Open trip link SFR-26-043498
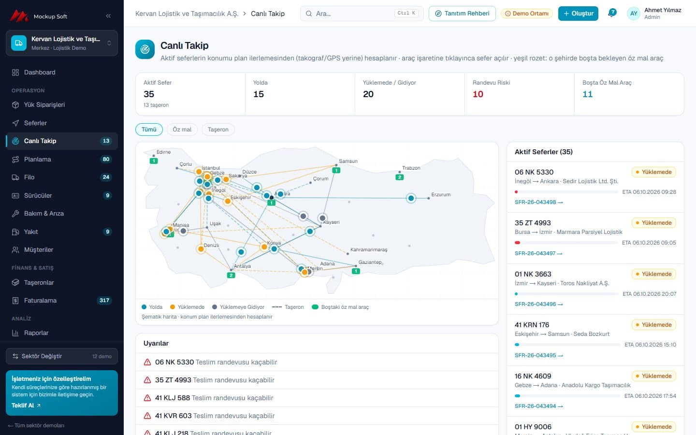 539,202
